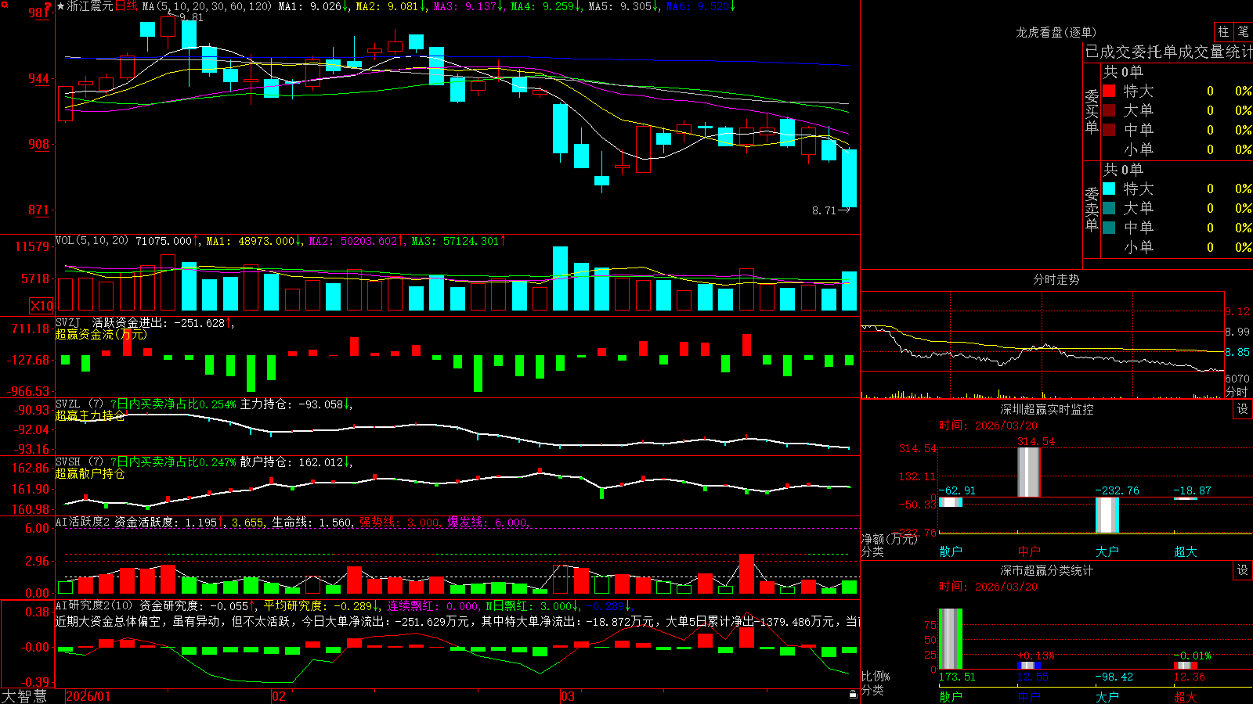Click the AI活跃度2 indicator label
Screen dimensions: 1253x704
(83, 522)
